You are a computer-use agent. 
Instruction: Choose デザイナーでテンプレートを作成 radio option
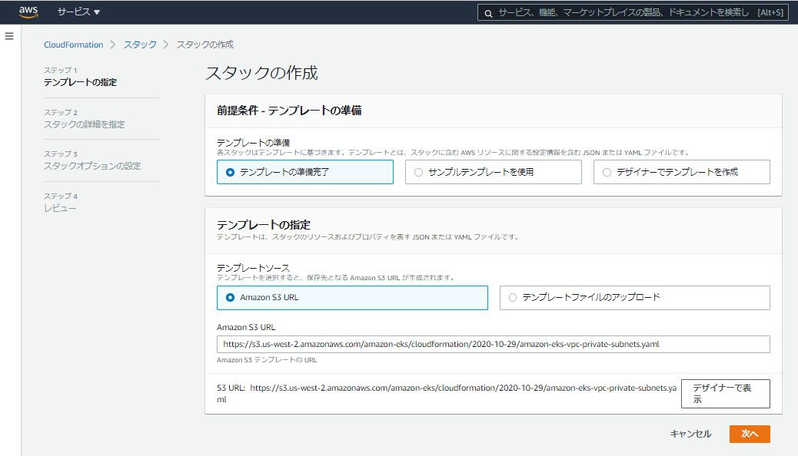click(x=681, y=172)
